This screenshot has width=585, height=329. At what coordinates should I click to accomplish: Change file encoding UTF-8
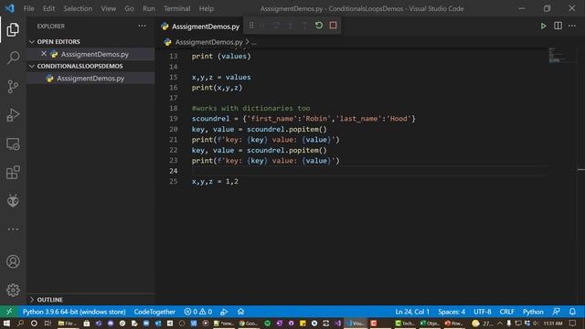click(x=483, y=312)
